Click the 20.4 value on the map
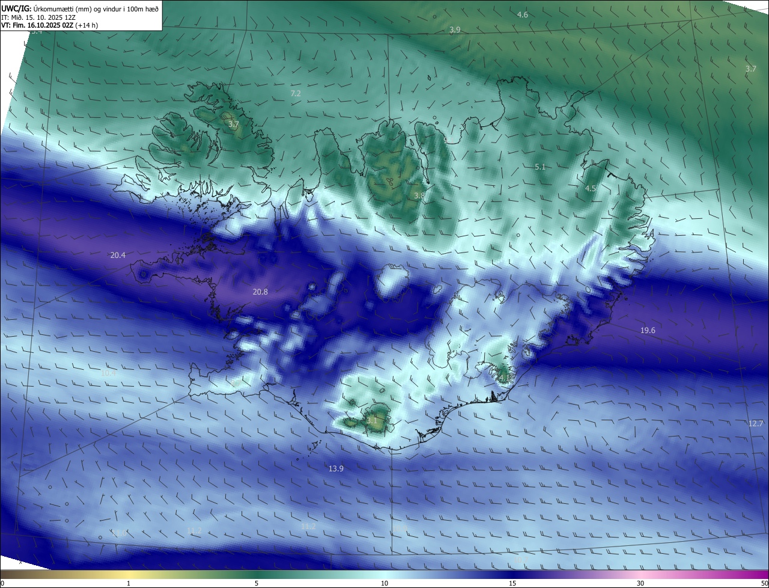This screenshot has width=769, height=588. tap(118, 255)
